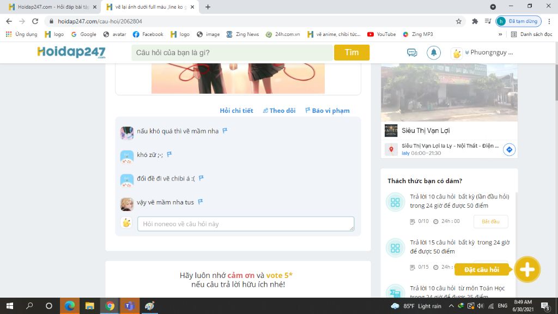Close the 'vẽ lại ảnh dưới full màu' tab
This screenshot has width=558, height=314.
(192, 7)
